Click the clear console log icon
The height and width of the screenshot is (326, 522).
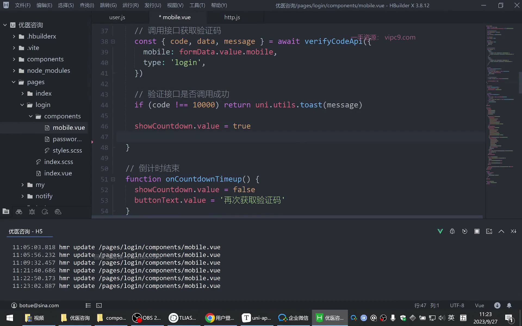tap(489, 231)
